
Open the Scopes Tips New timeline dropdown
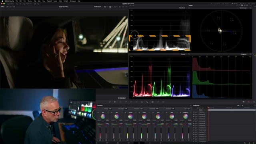tap(64, 7)
